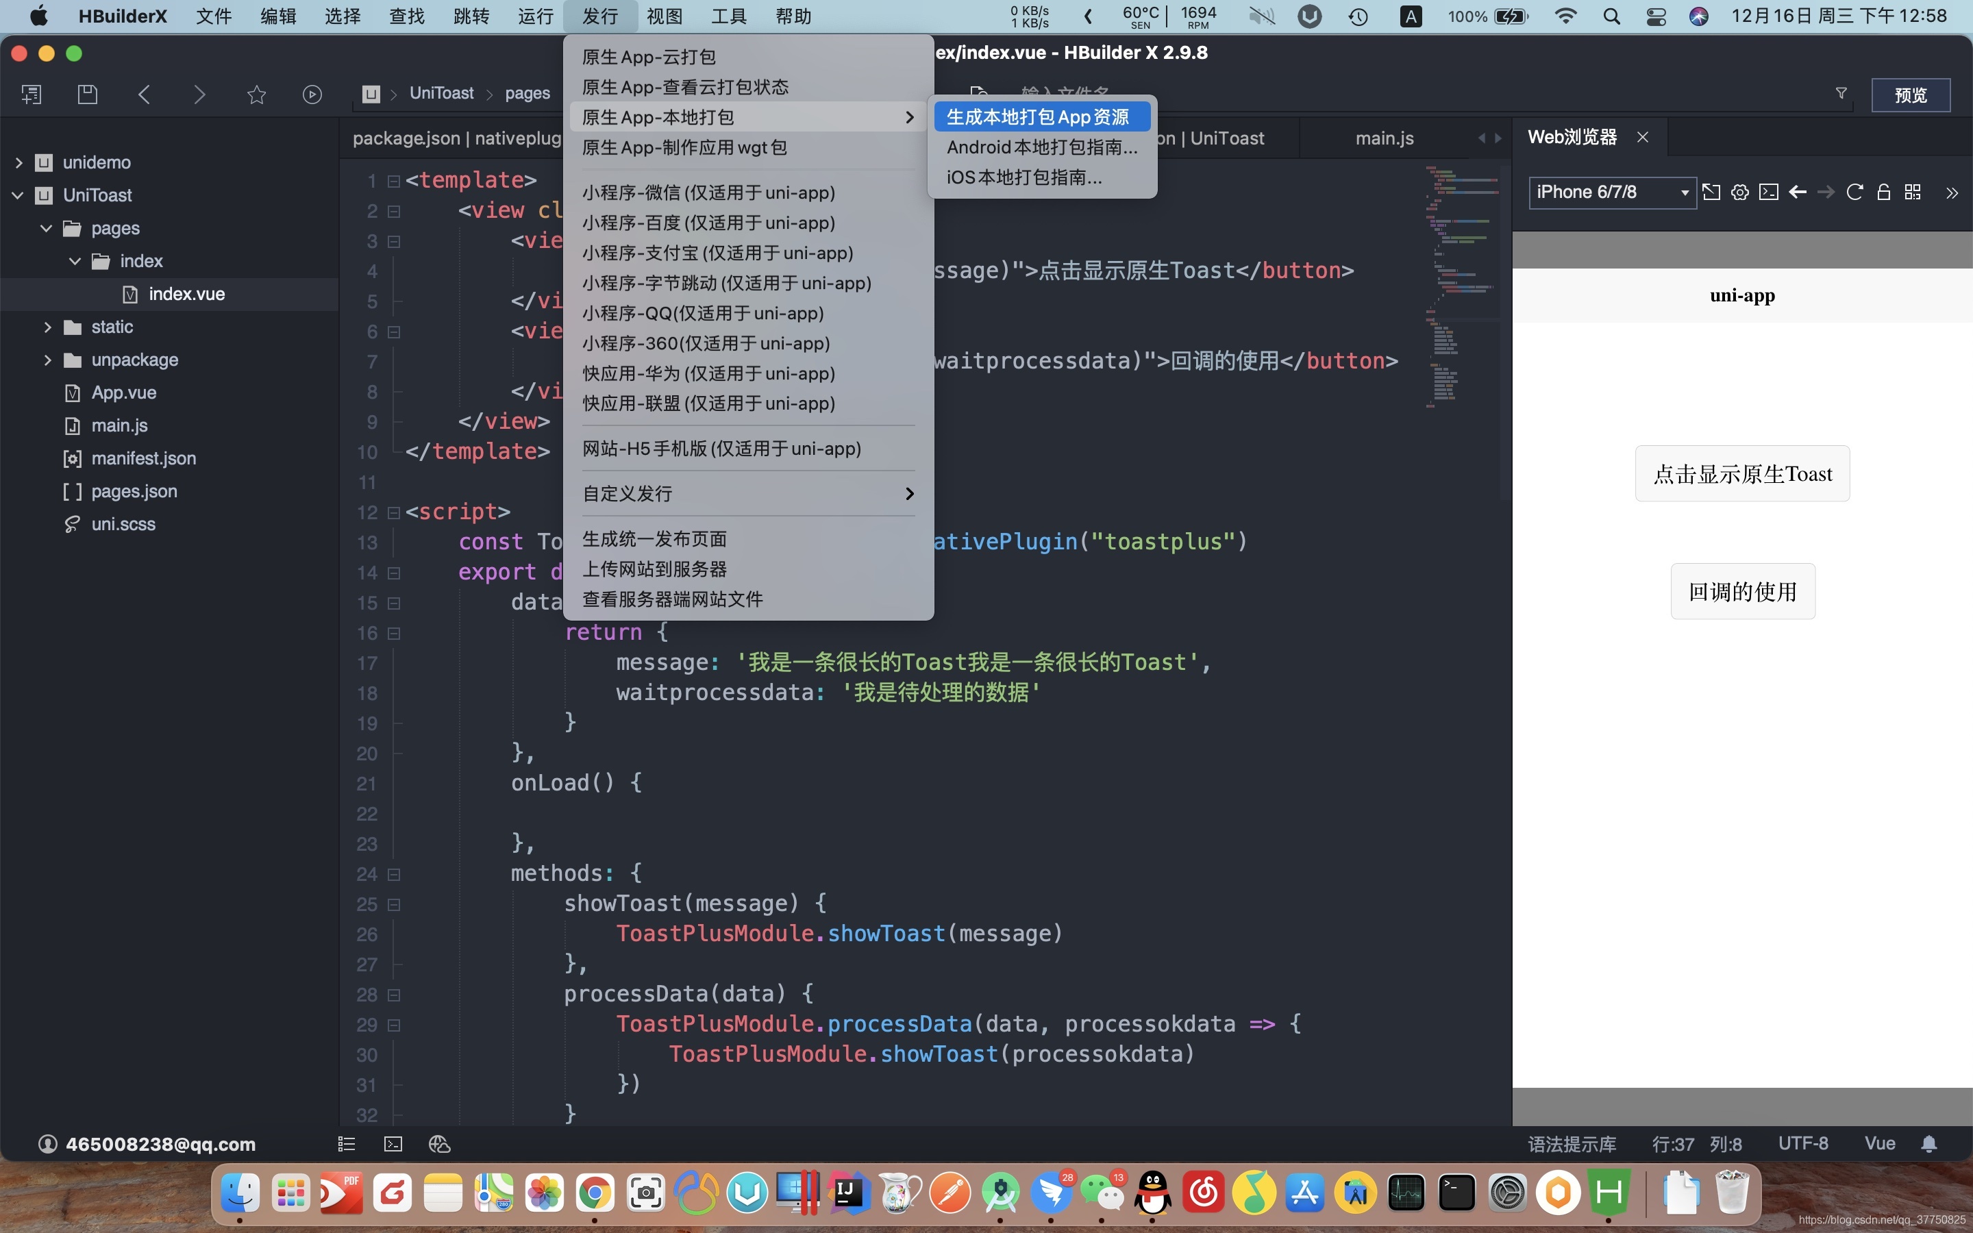Open IntelliJ IDEA from the Dock
This screenshot has height=1233, width=1973.
[849, 1193]
